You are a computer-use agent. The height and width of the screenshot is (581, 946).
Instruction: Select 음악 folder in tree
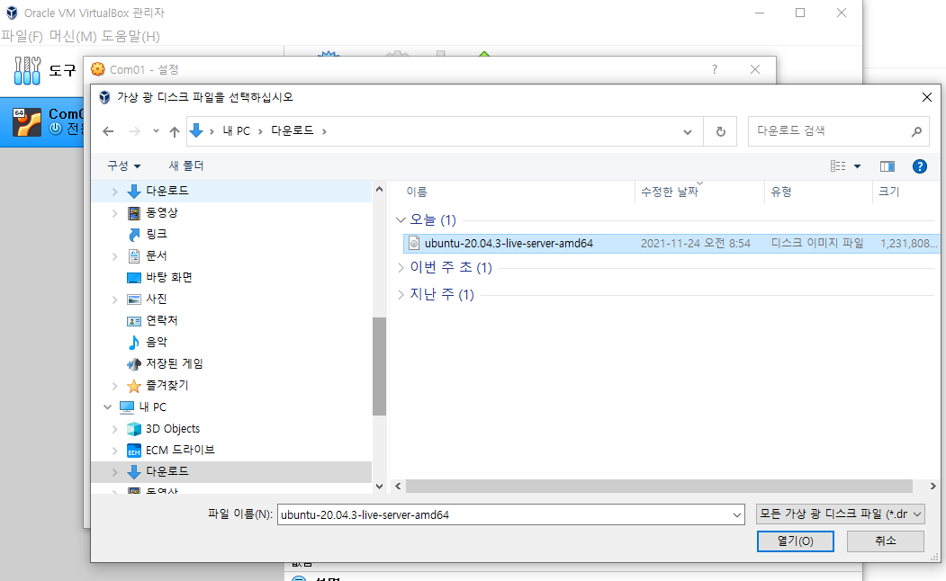coord(157,343)
